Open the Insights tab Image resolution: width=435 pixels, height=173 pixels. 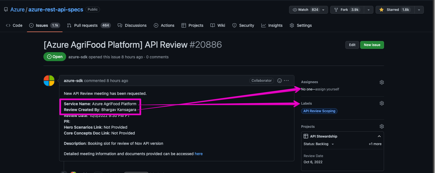[x=272, y=25]
